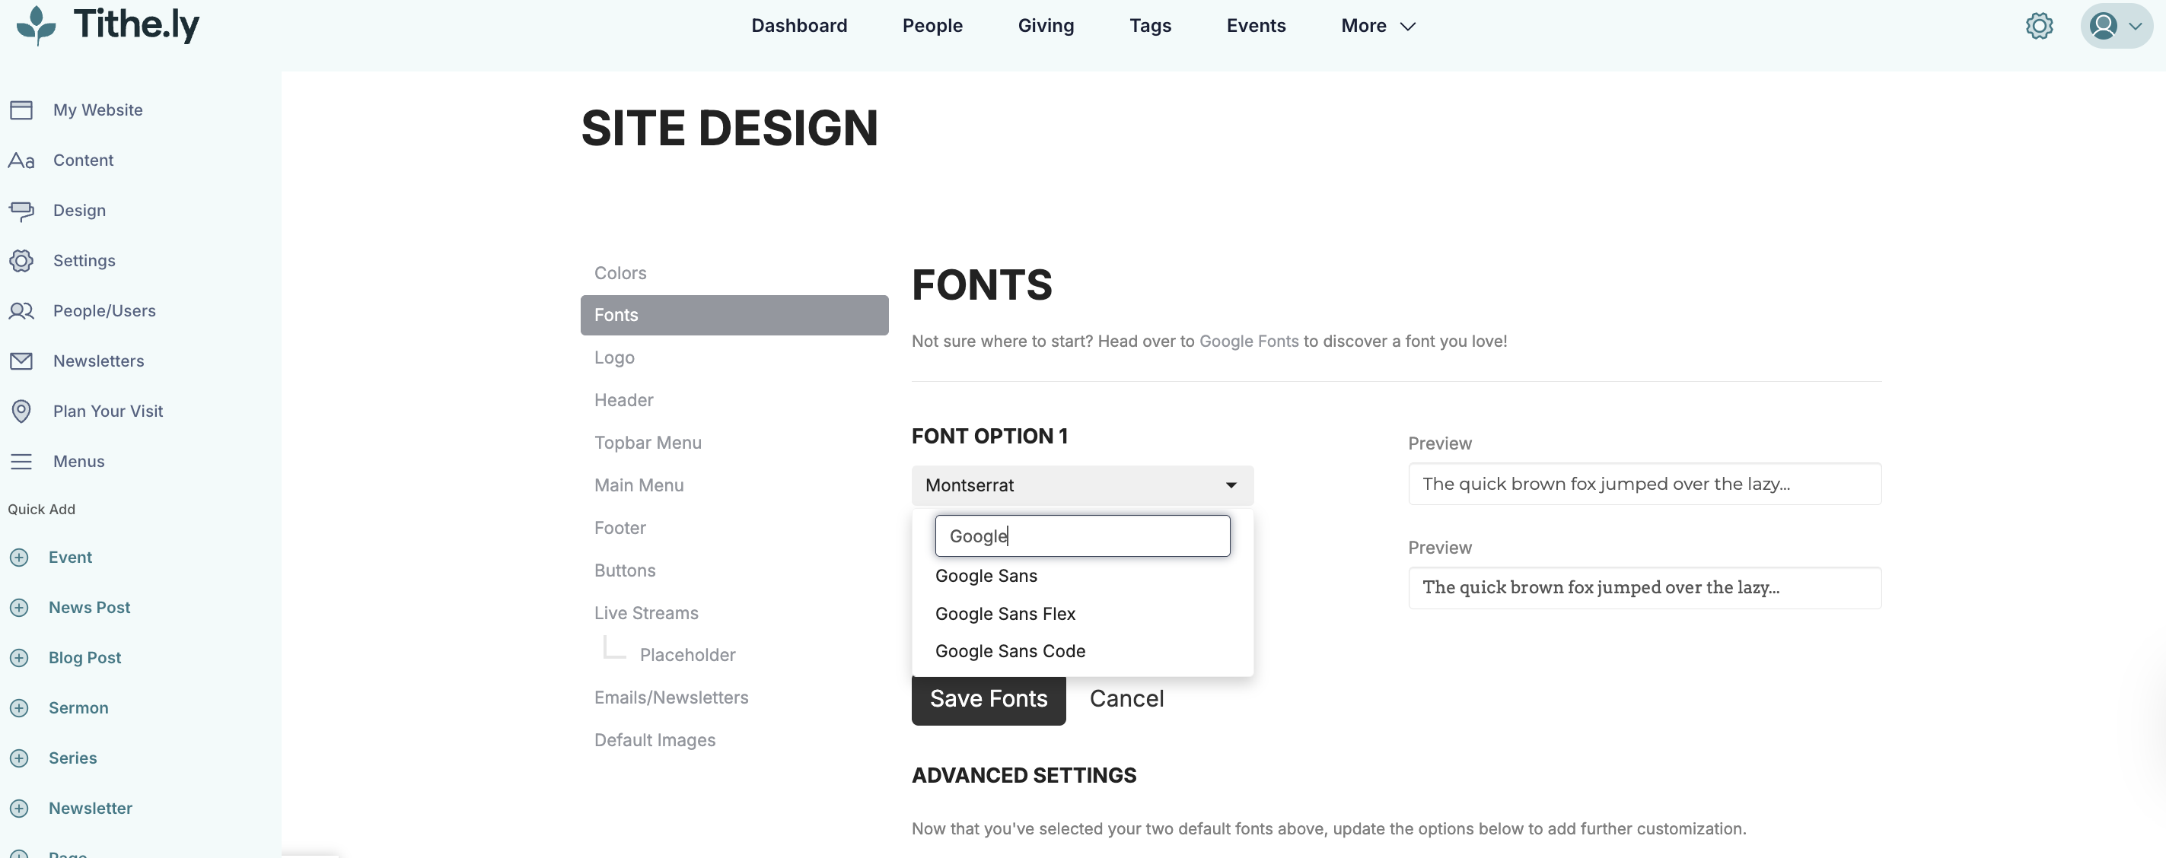This screenshot has height=858, width=2166.
Task: Click the plus icon beside Sermon
Action: (x=19, y=707)
